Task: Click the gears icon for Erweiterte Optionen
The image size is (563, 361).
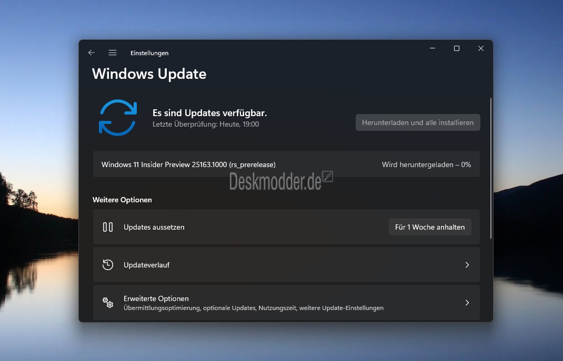Action: 108,303
